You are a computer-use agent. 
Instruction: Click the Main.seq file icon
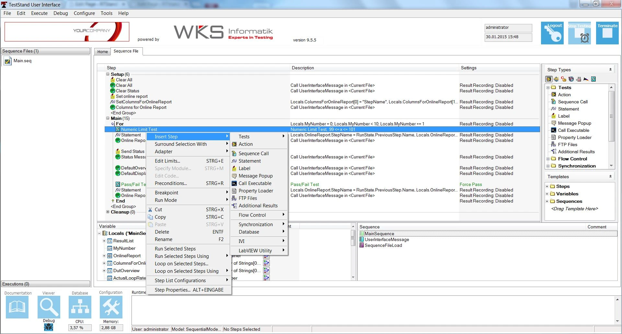[x=7, y=61]
